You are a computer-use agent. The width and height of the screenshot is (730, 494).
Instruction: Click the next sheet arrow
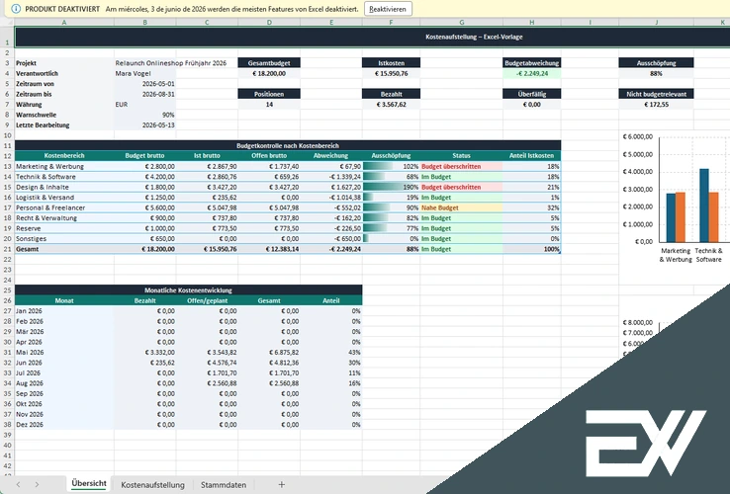click(x=37, y=485)
